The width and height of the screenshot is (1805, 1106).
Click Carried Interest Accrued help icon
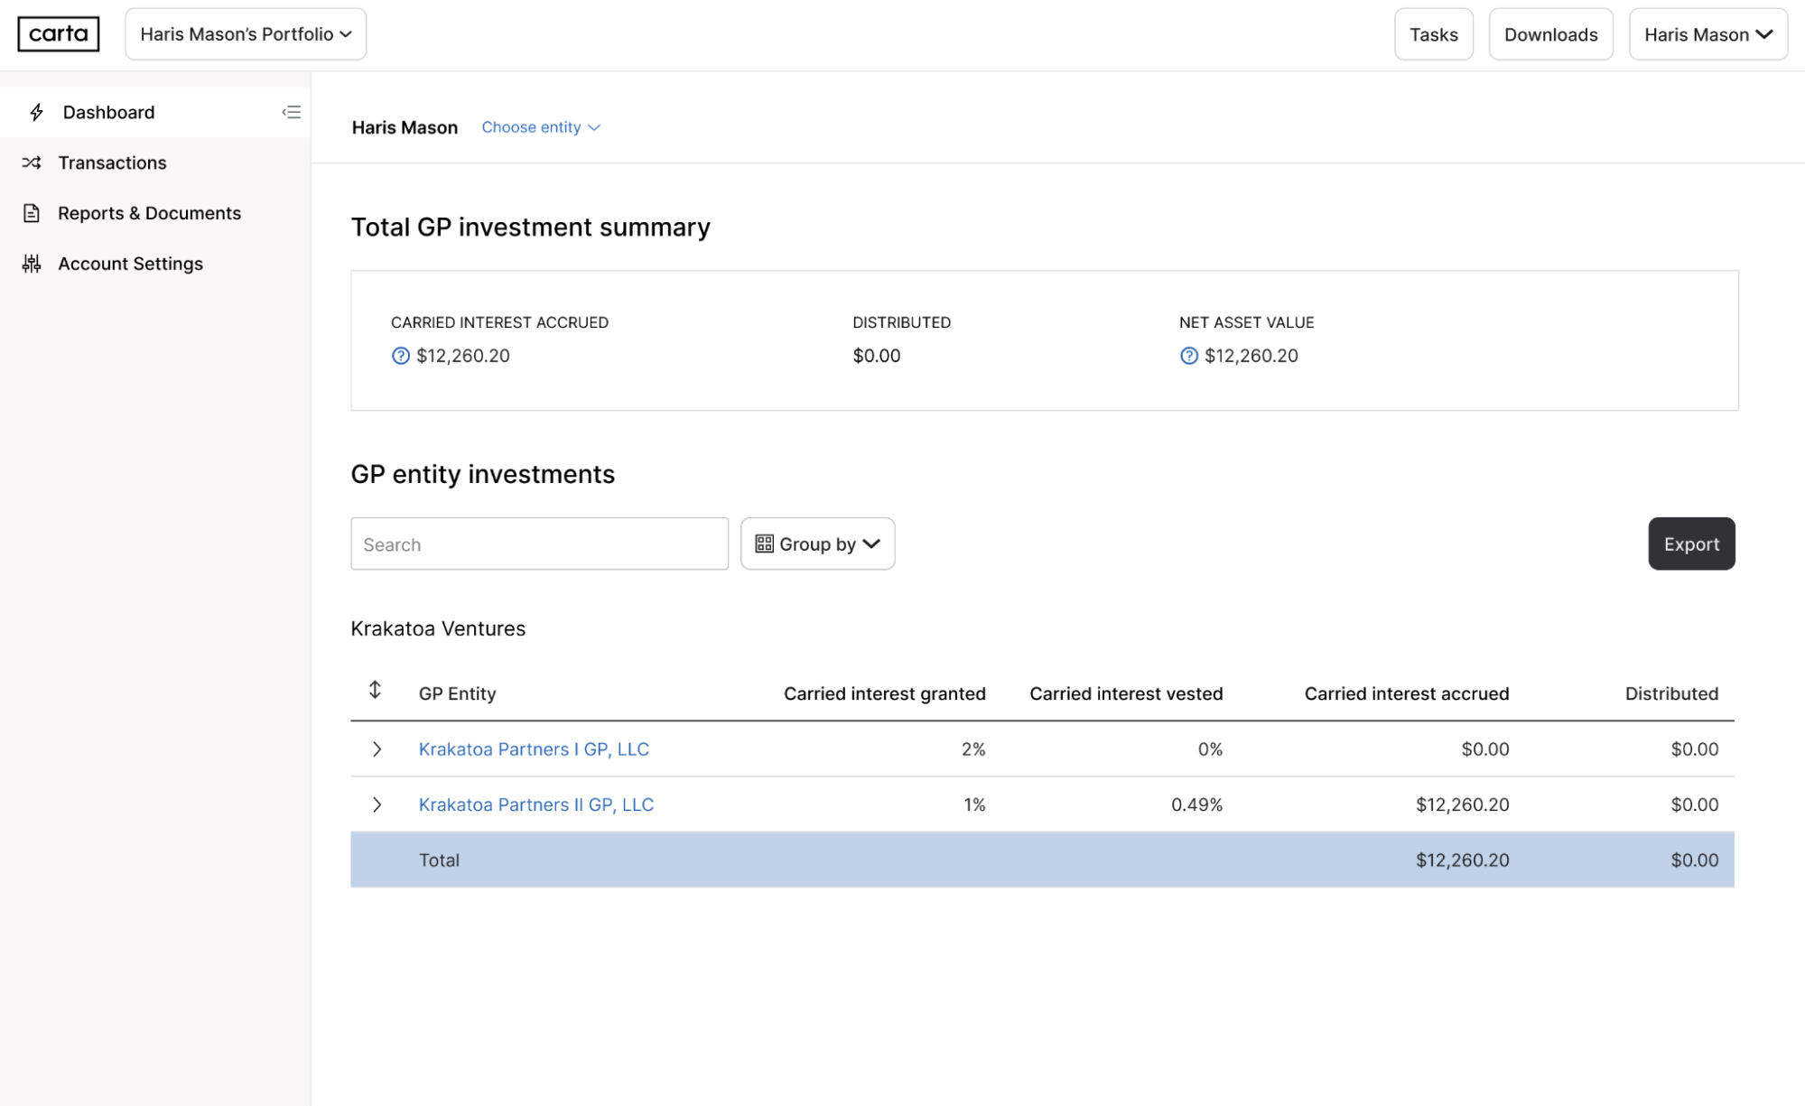click(401, 356)
